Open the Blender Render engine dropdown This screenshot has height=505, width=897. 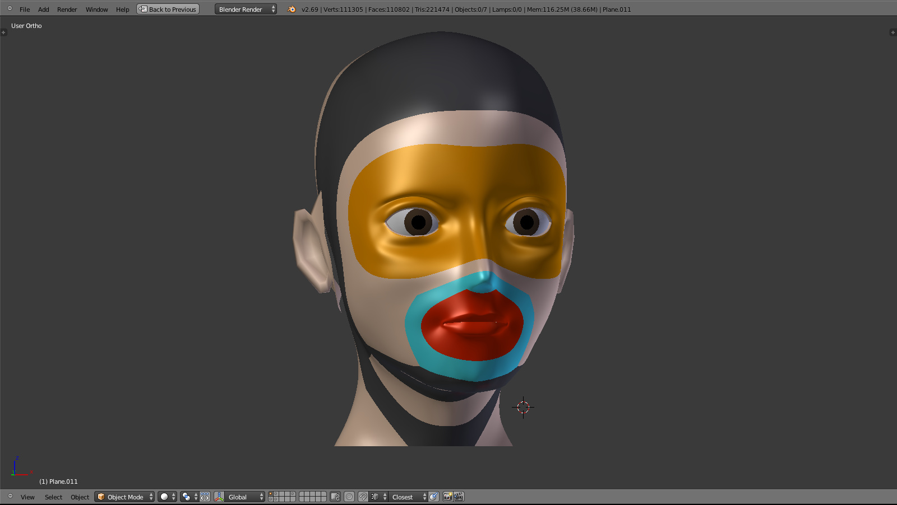(x=246, y=9)
